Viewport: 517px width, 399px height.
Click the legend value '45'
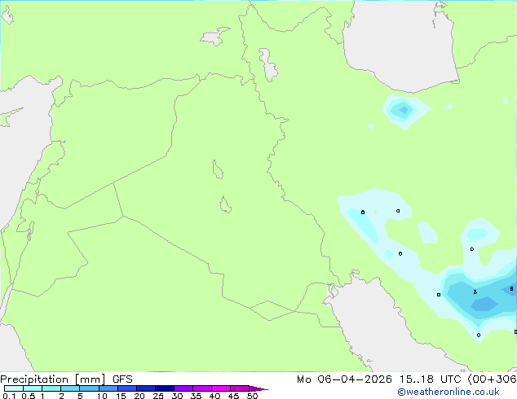click(x=233, y=396)
